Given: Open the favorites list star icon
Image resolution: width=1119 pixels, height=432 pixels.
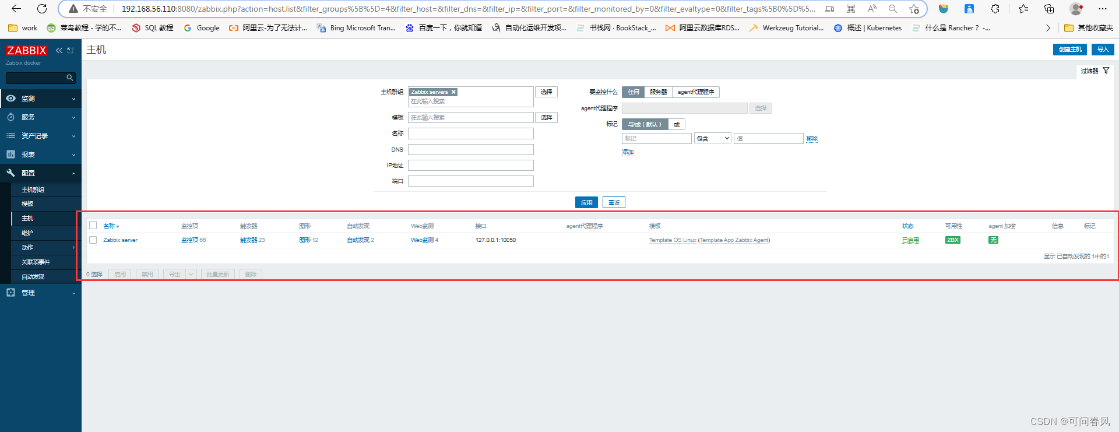Looking at the screenshot, I should coord(1023,9).
